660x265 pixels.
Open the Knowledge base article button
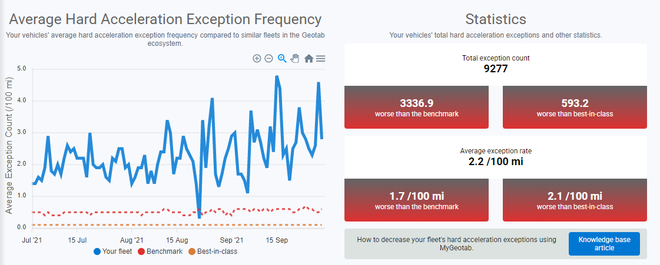click(604, 244)
